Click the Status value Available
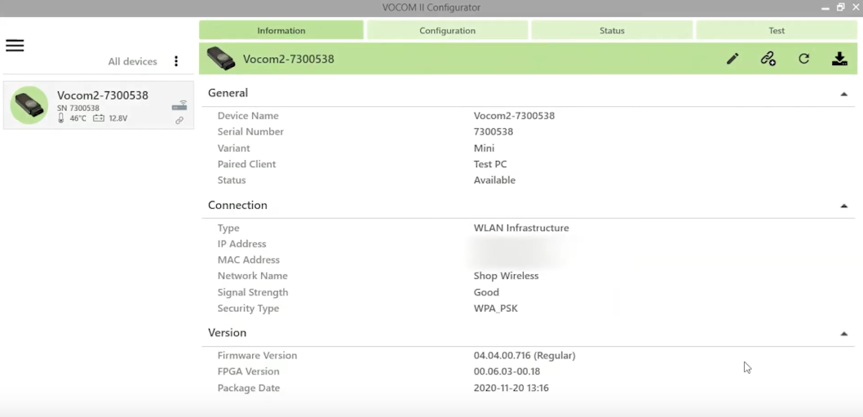The image size is (863, 417). (495, 180)
